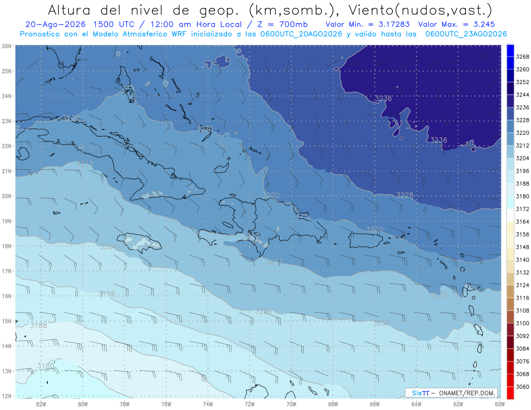Click the '3244' color bar label
Image resolution: width=531 pixels, height=410 pixels.
pos(523,95)
